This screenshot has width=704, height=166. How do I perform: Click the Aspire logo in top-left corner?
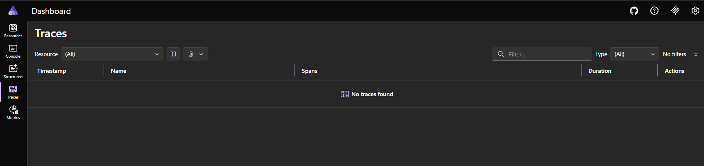13,11
